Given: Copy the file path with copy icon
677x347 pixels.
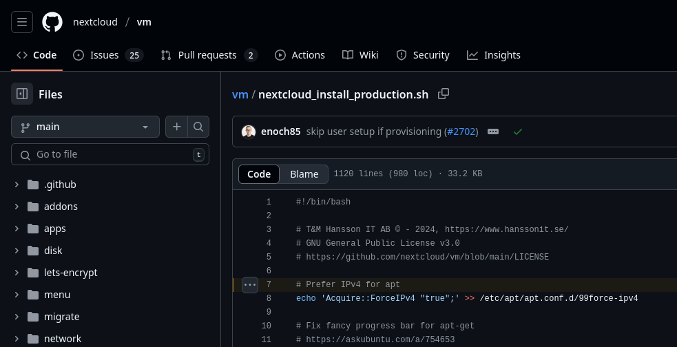Looking at the screenshot, I should (444, 94).
